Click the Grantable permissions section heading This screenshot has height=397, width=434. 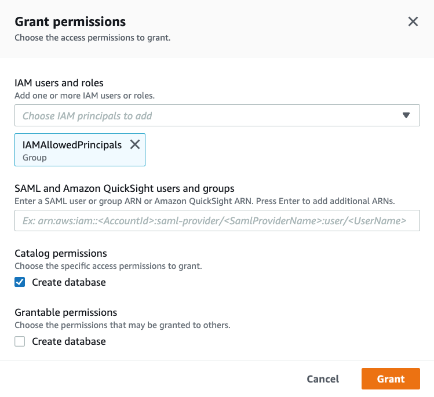tap(65, 312)
